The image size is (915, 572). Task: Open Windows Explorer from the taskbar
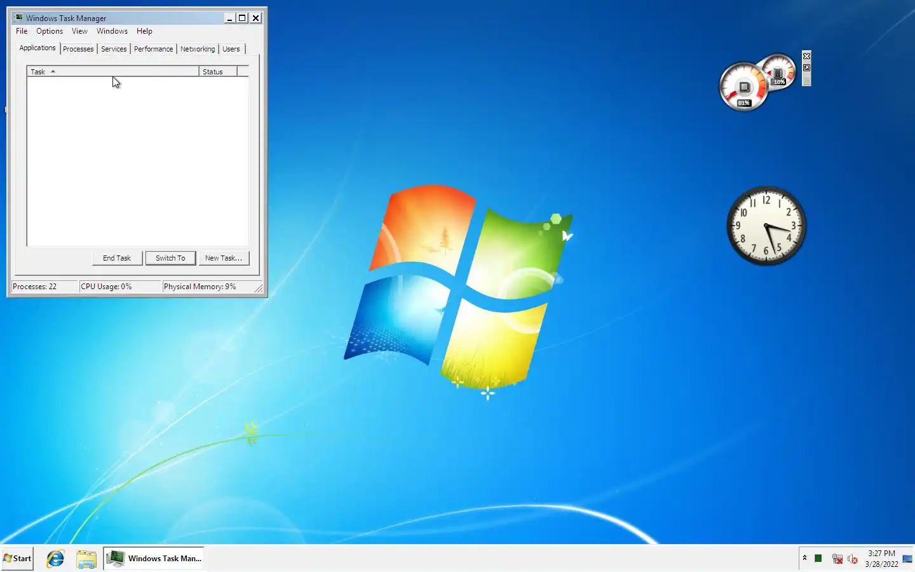click(86, 559)
